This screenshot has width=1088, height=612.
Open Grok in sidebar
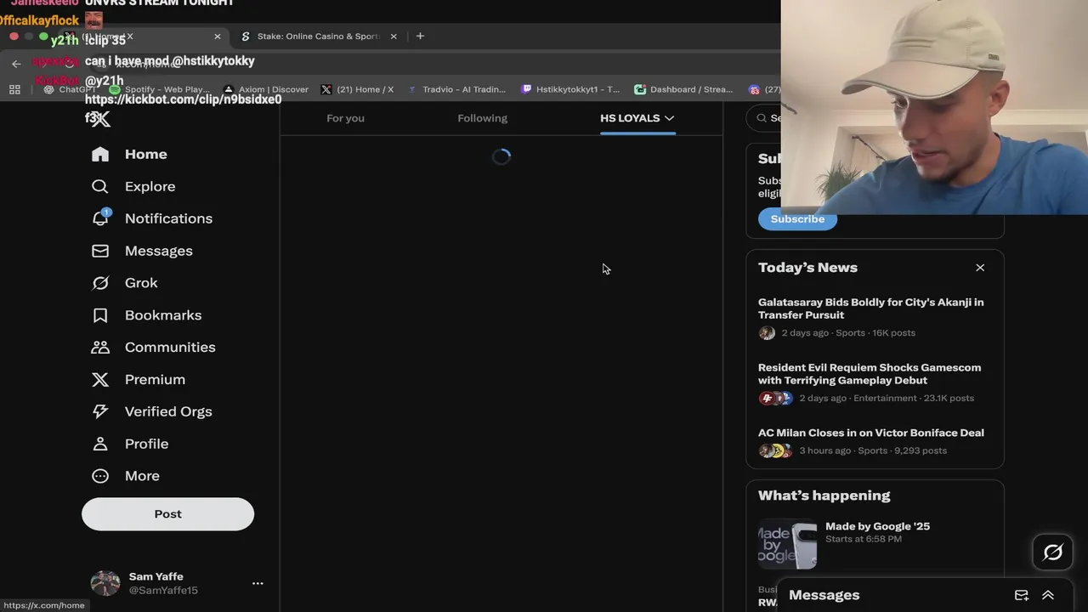124,283
